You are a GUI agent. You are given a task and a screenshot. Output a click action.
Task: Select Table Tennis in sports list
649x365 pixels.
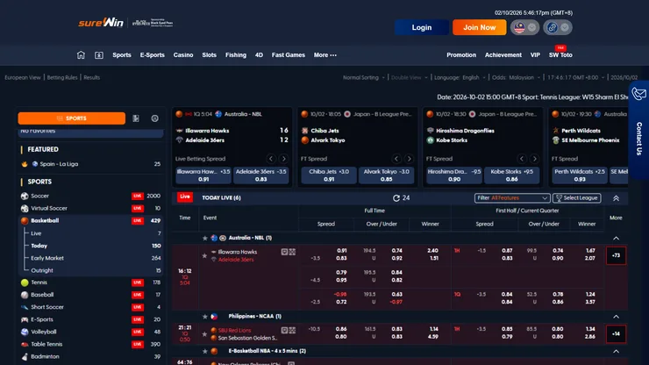coord(90,344)
